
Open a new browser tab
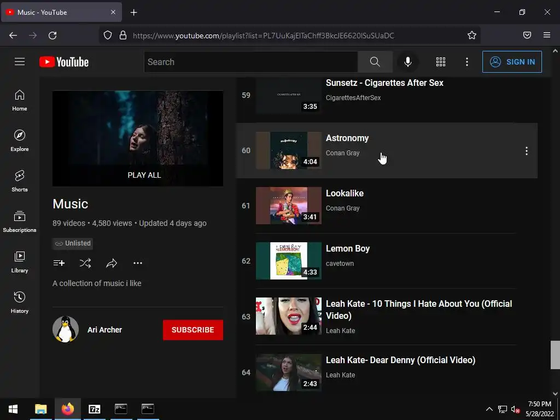tap(133, 13)
